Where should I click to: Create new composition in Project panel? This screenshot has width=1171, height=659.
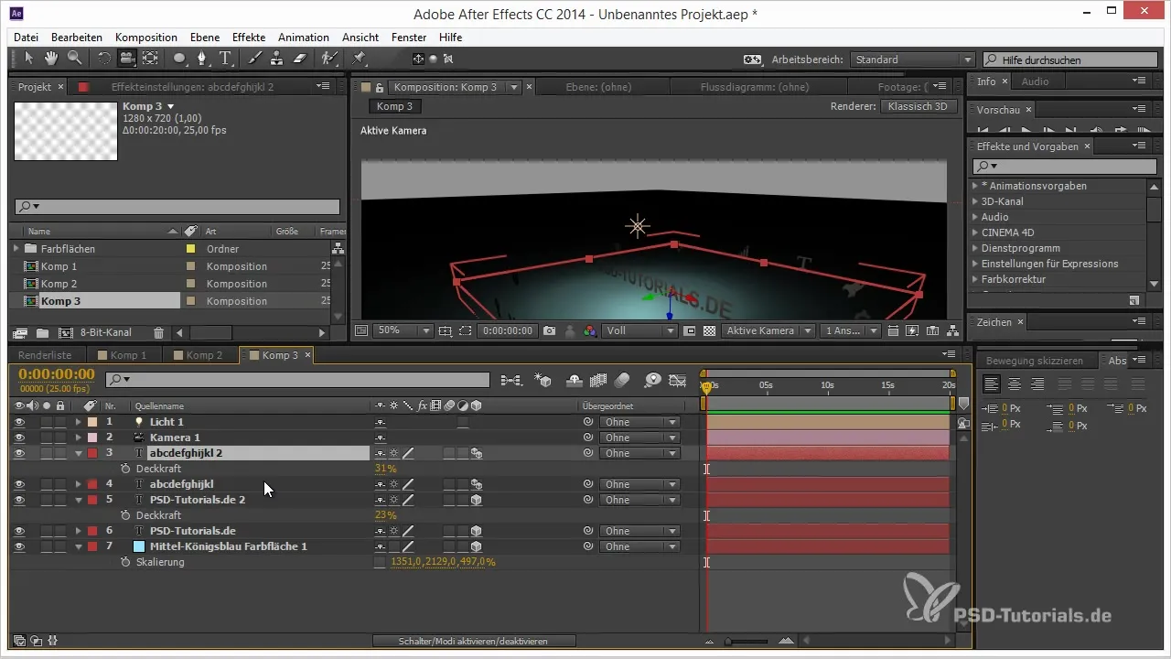(x=66, y=333)
